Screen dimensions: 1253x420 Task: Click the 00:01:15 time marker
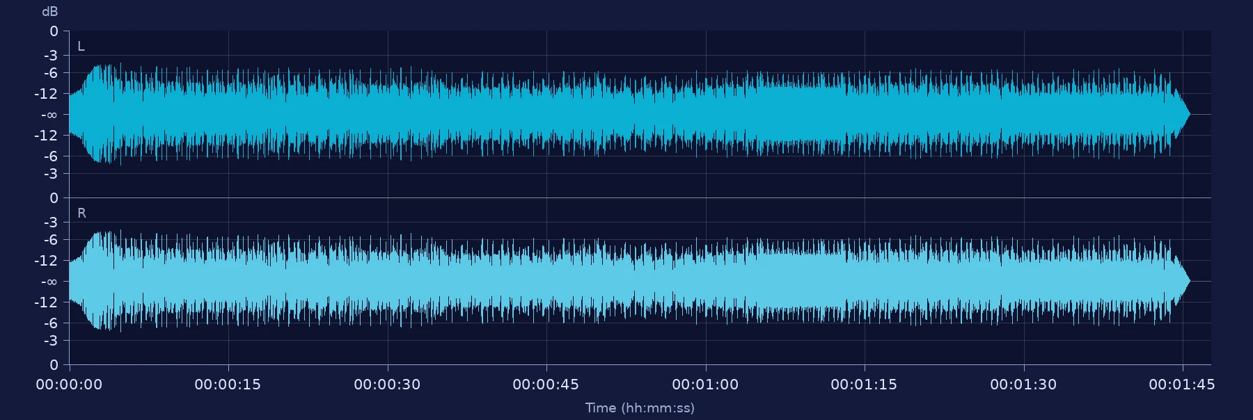(864, 385)
